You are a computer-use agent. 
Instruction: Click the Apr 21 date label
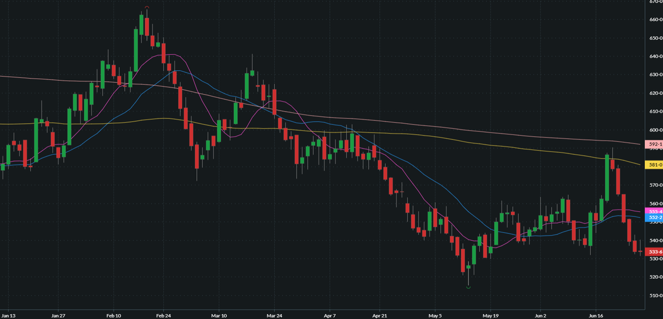pos(380,315)
